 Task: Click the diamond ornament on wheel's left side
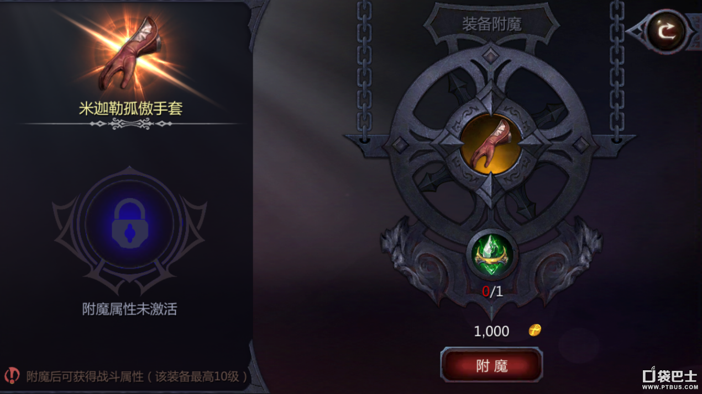pos(400,145)
